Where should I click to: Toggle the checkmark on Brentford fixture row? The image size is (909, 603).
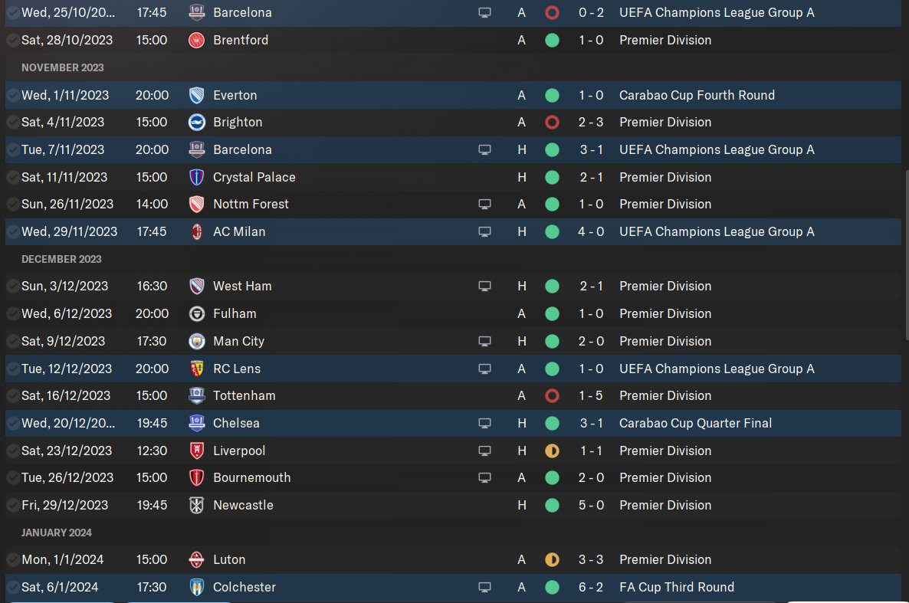[12, 41]
